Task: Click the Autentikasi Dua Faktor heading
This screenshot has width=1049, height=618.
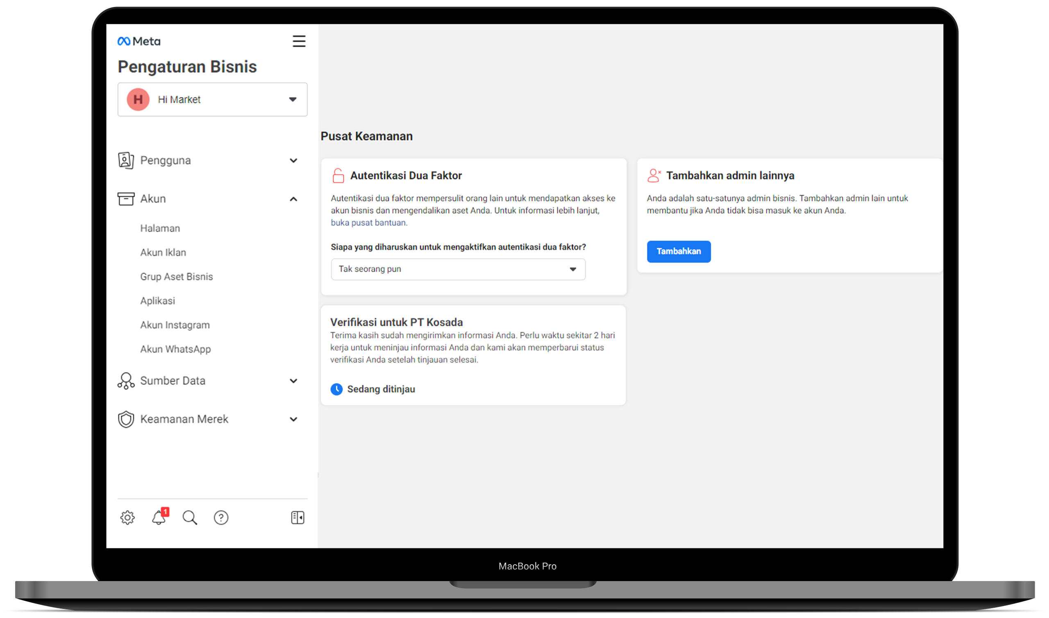Action: [x=406, y=176]
